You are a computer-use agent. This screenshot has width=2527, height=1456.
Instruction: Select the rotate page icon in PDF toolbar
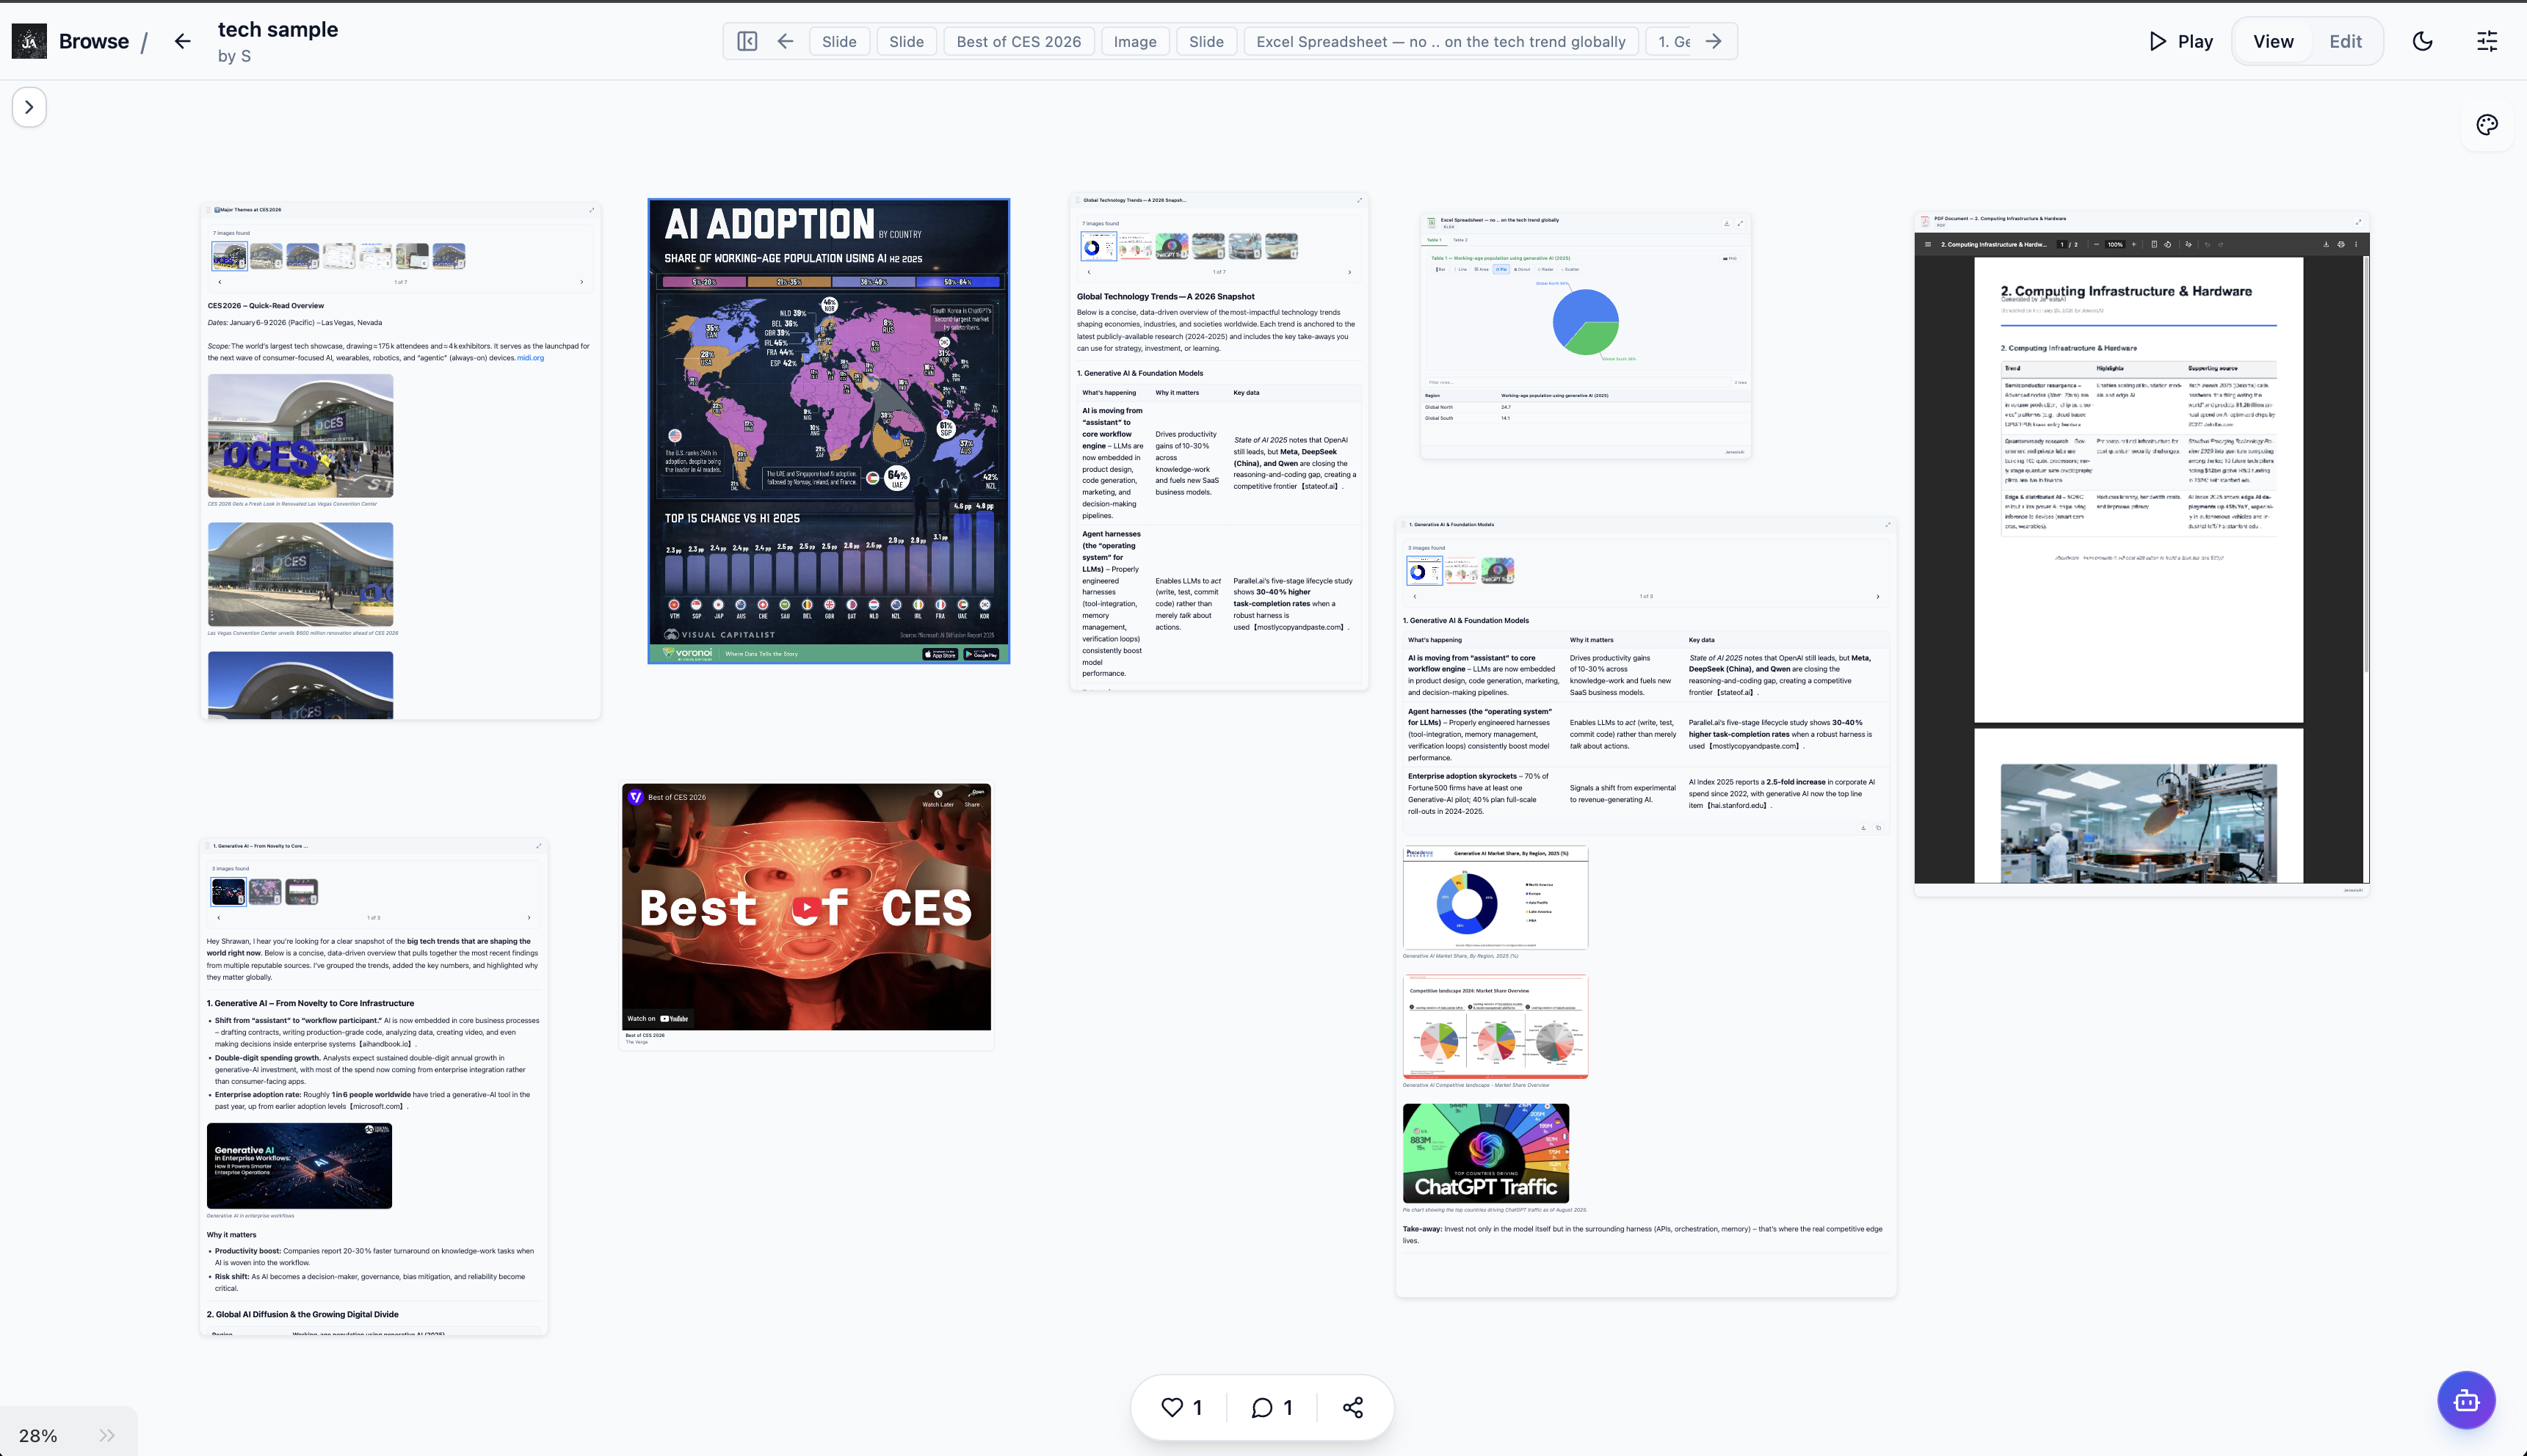click(x=2168, y=244)
